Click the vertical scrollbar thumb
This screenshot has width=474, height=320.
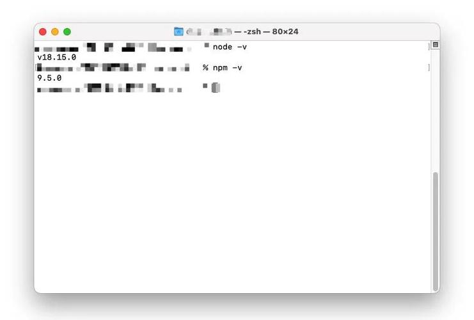tap(435, 230)
